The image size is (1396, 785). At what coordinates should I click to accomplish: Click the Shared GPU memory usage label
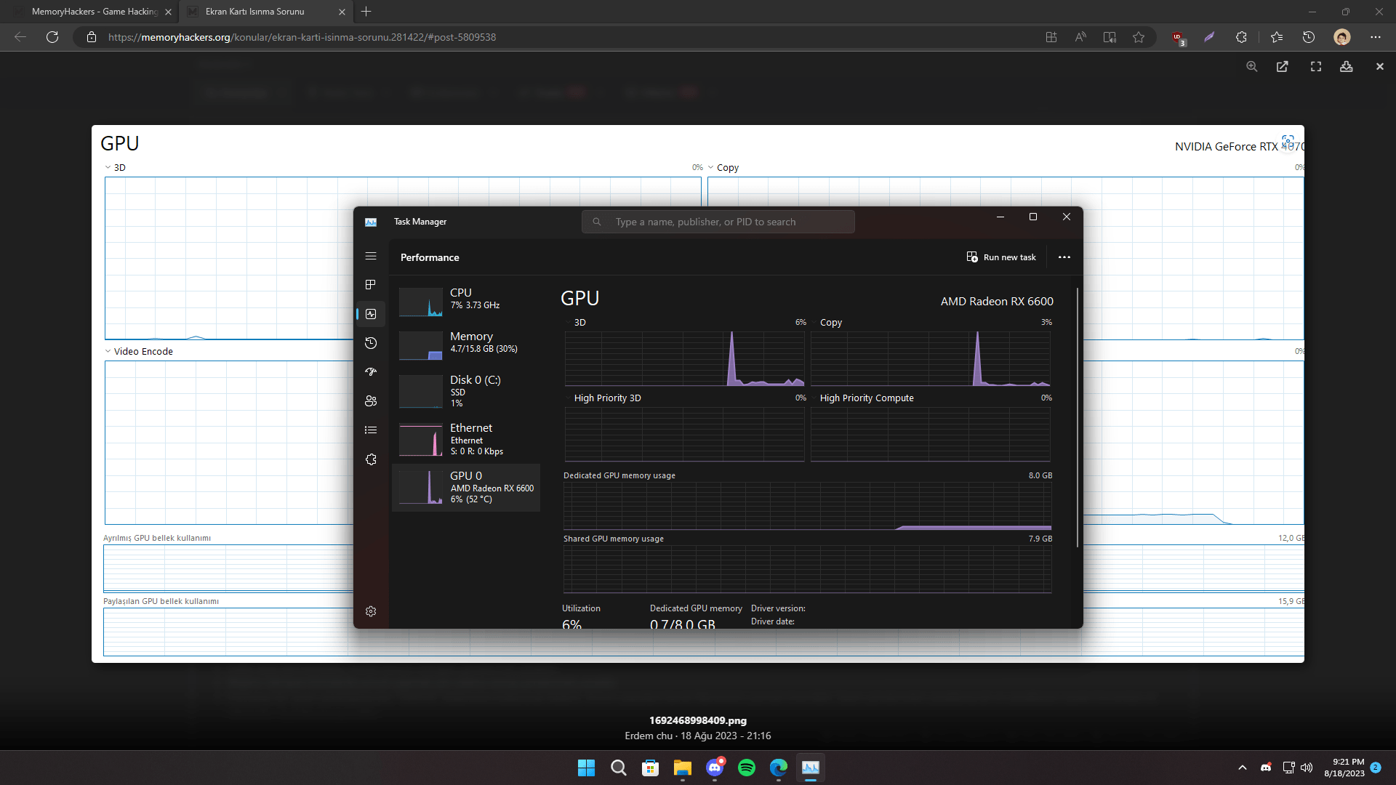pyautogui.click(x=614, y=539)
